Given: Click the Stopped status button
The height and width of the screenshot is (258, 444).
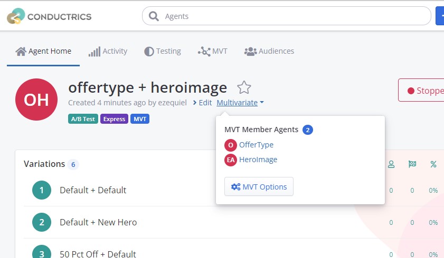Looking at the screenshot, I should (x=421, y=91).
